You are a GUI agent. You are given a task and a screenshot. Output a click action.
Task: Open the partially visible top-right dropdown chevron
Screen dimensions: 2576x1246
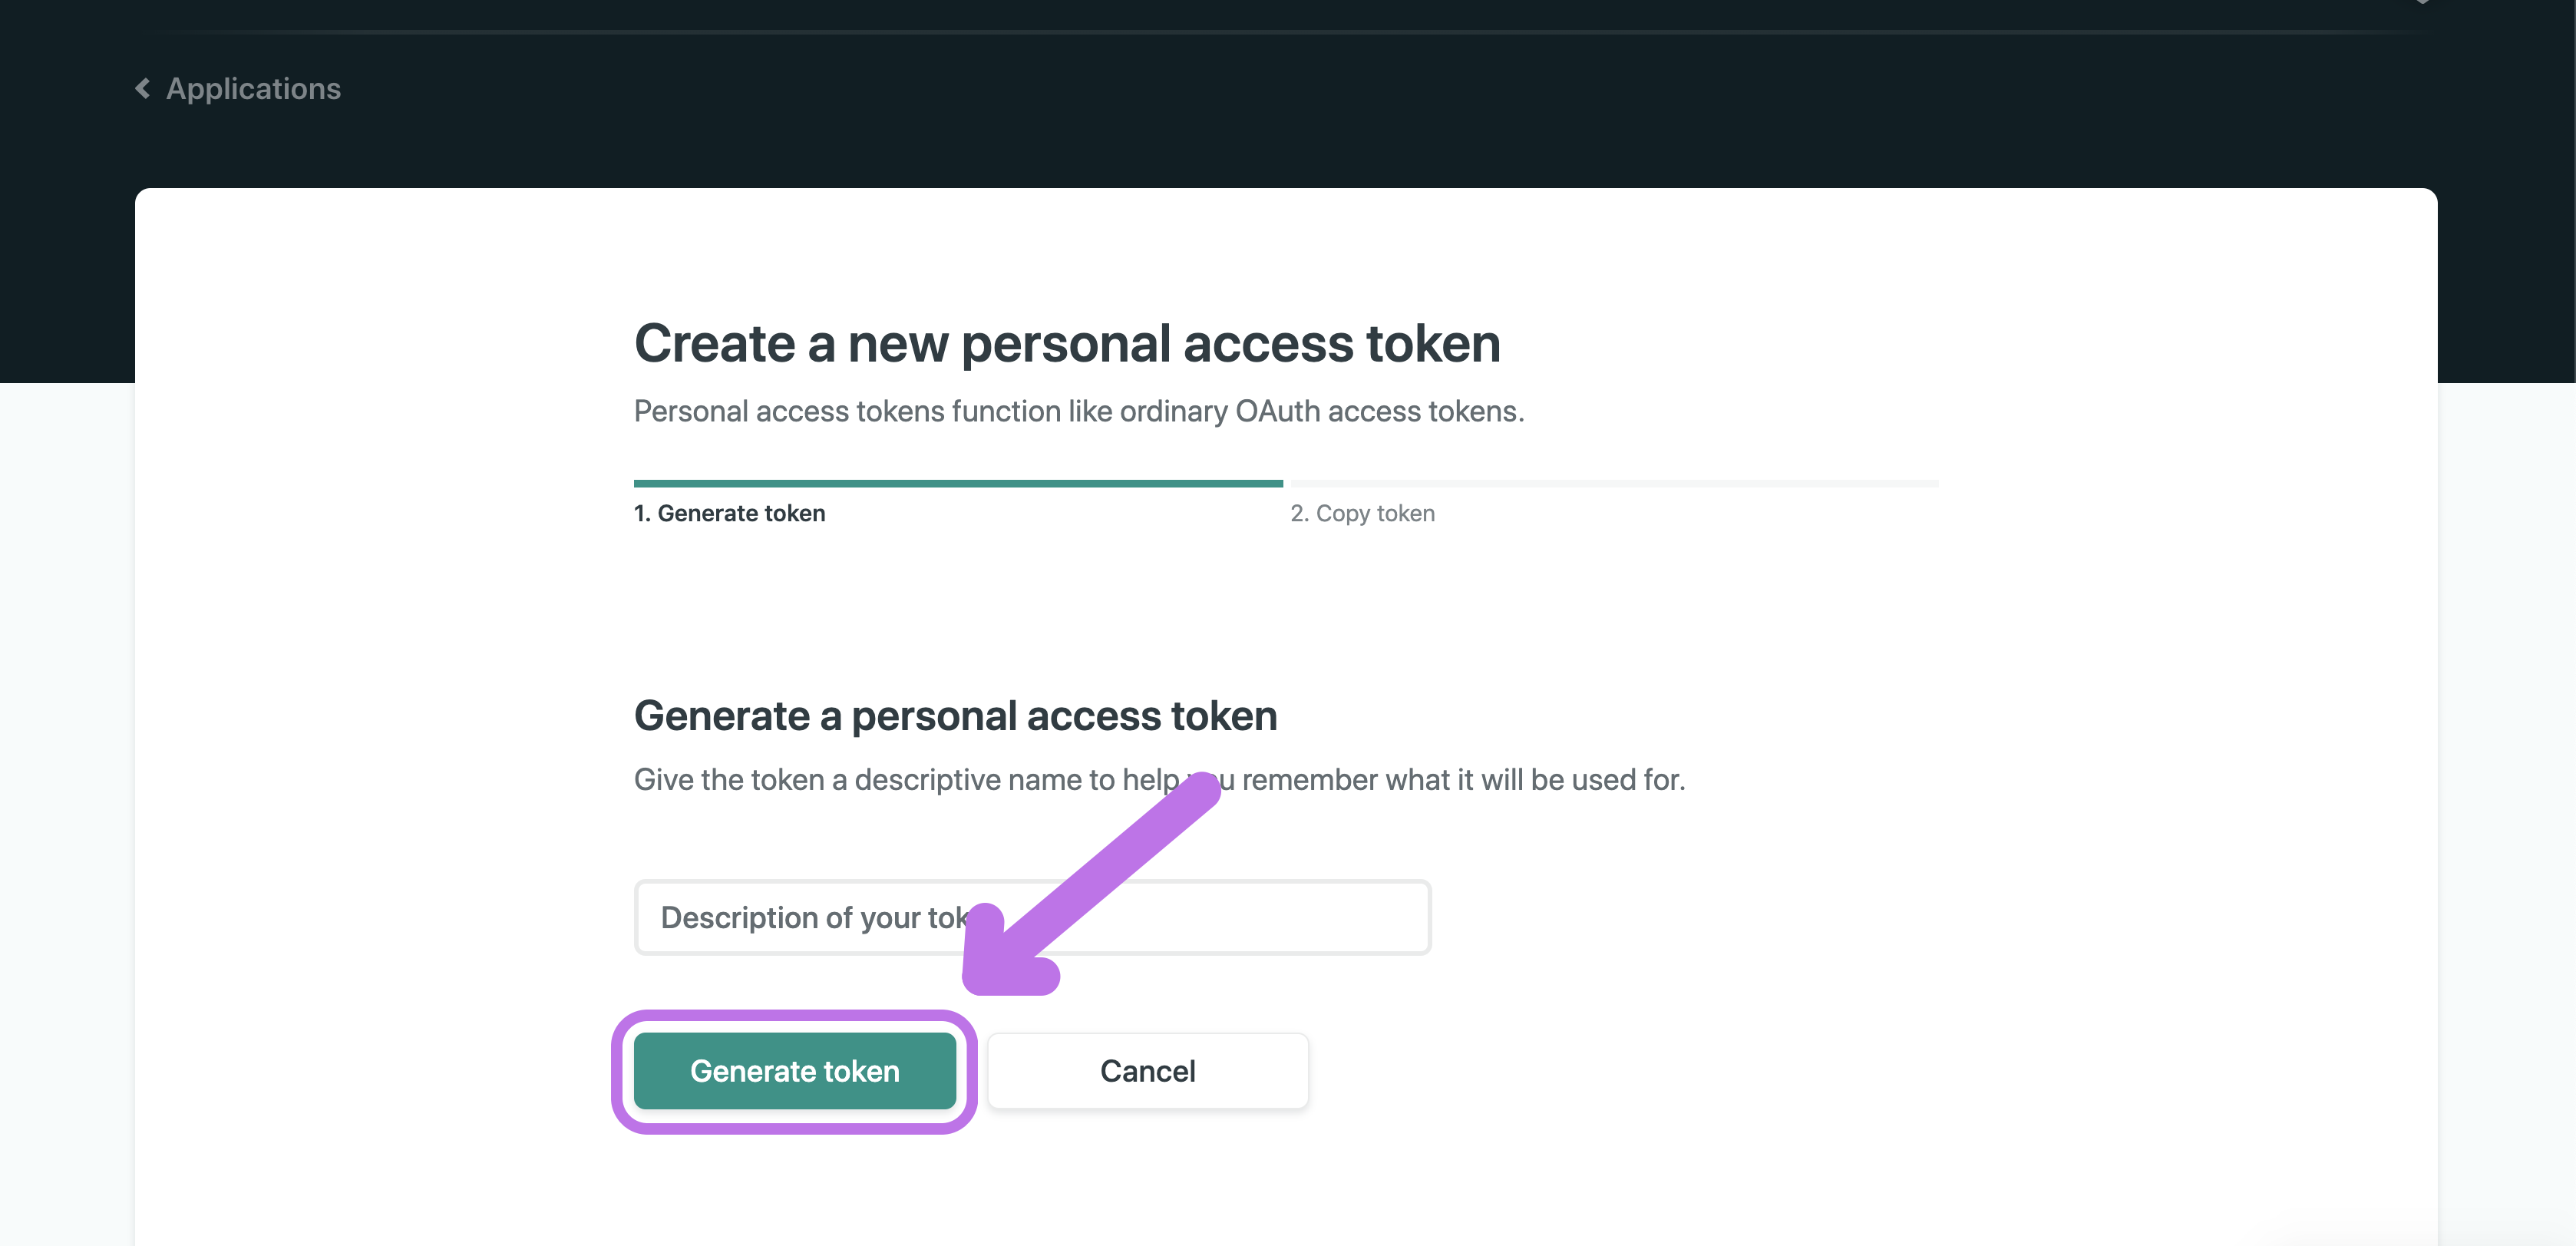tap(2422, 2)
